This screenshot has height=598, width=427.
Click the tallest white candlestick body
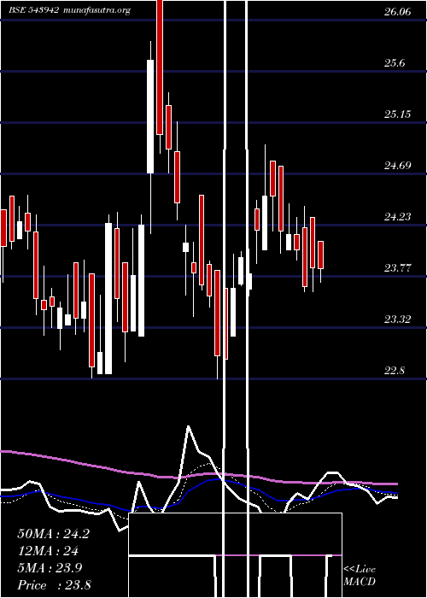(x=108, y=299)
